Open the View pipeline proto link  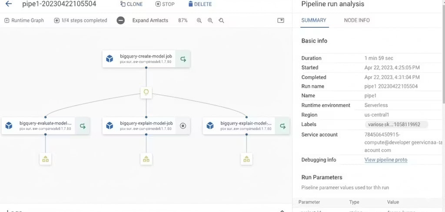[386, 160]
